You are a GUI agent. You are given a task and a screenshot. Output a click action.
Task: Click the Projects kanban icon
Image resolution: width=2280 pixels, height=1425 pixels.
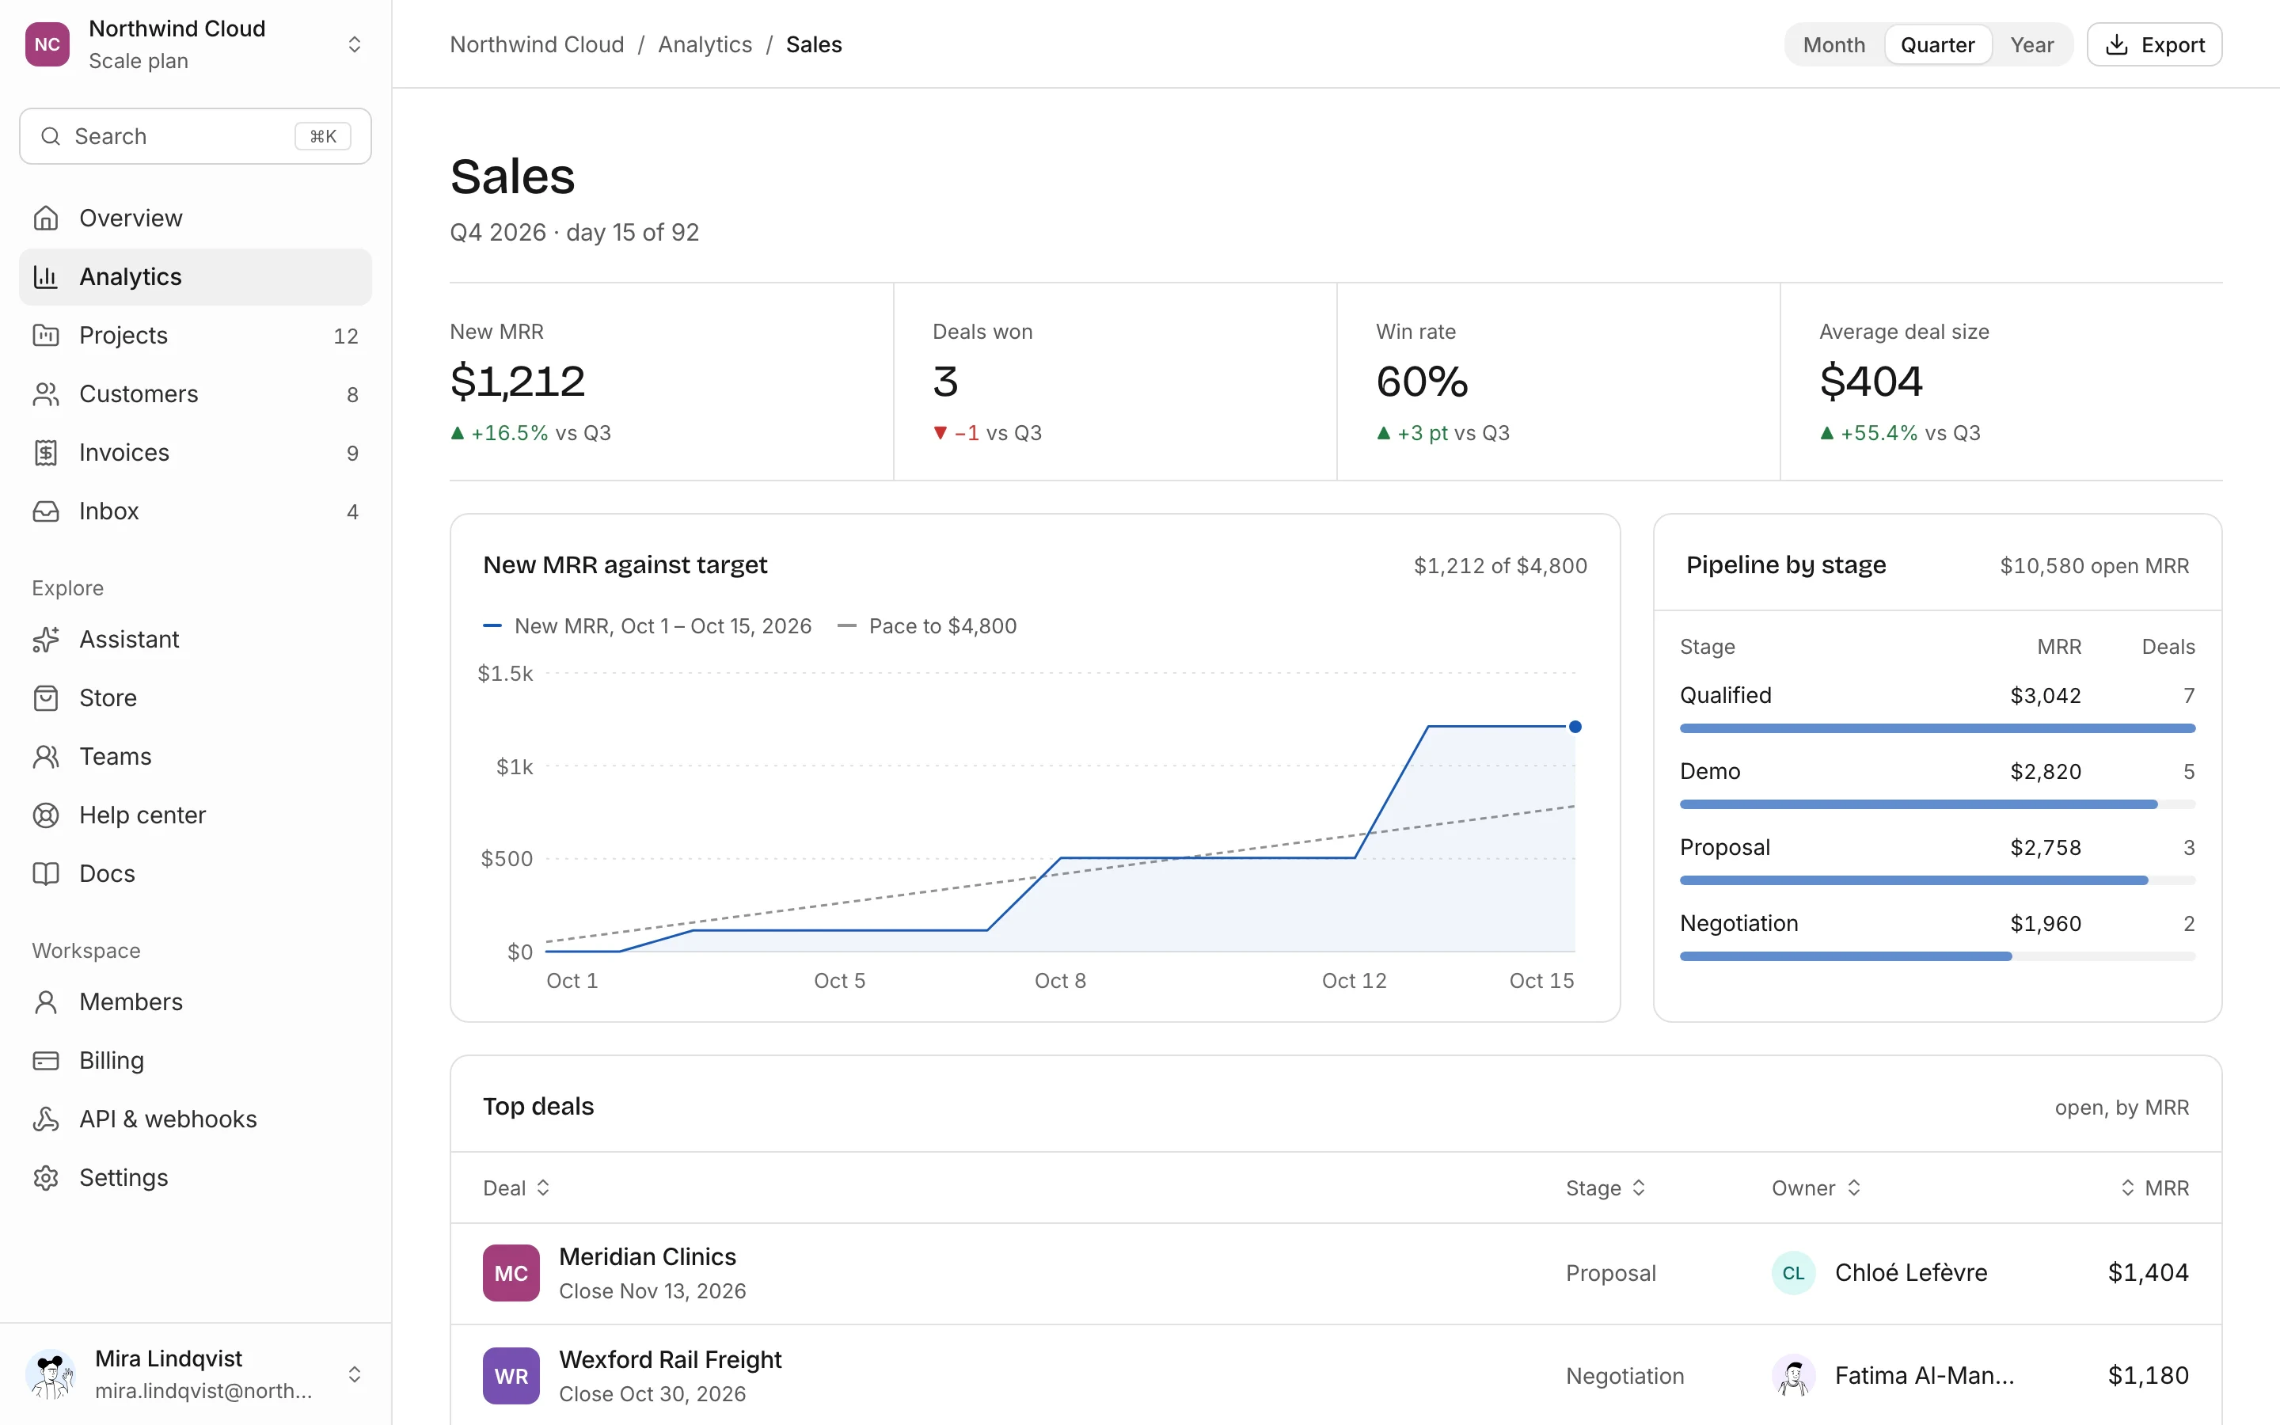point(45,335)
